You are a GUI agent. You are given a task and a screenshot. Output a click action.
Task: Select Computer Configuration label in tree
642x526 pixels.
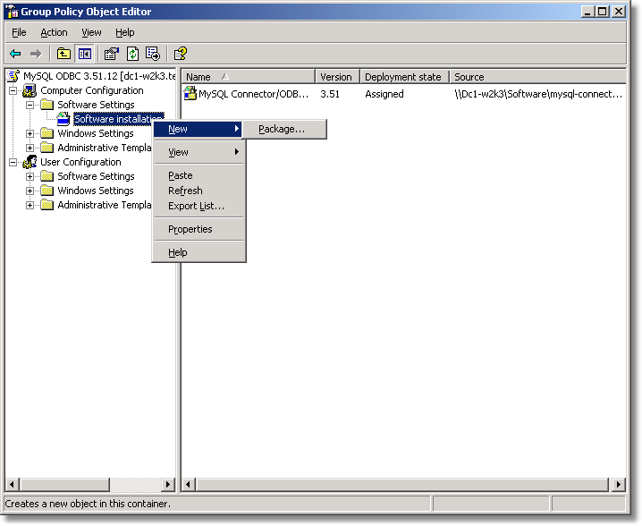pos(92,90)
